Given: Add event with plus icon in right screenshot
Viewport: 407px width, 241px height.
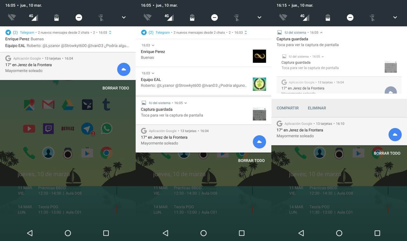Looking at the screenshot, I should tap(377, 174).
